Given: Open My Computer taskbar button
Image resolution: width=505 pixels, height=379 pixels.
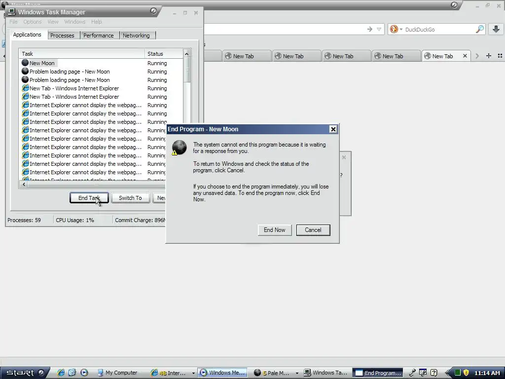Looking at the screenshot, I should (117, 373).
